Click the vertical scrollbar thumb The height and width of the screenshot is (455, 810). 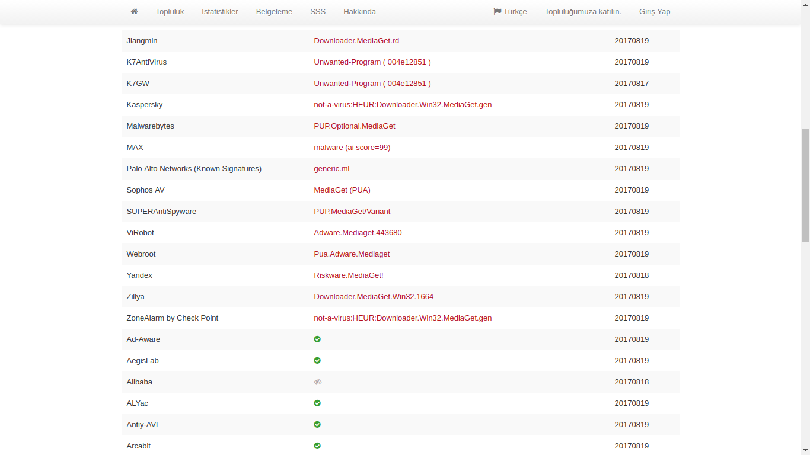click(805, 185)
